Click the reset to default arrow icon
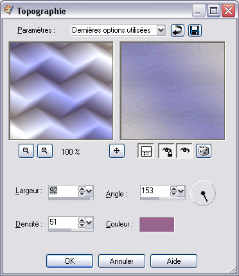Screen dimensions: 239x276 coord(177,30)
